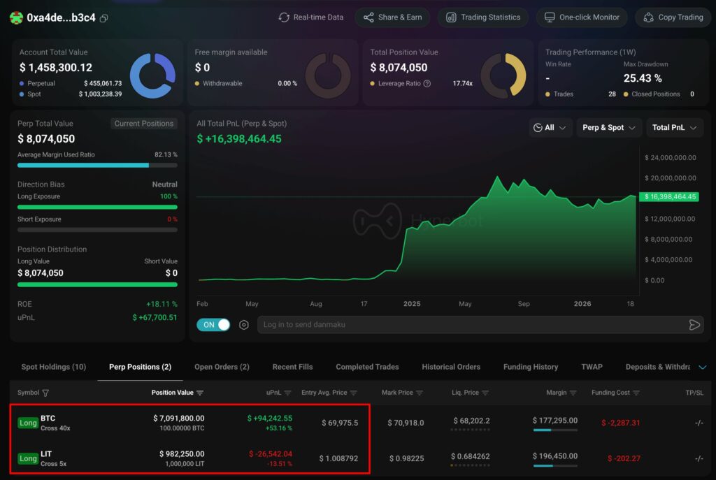This screenshot has height=480, width=716.
Task: Toggle Real-time Data refresh
Action: 311,17
